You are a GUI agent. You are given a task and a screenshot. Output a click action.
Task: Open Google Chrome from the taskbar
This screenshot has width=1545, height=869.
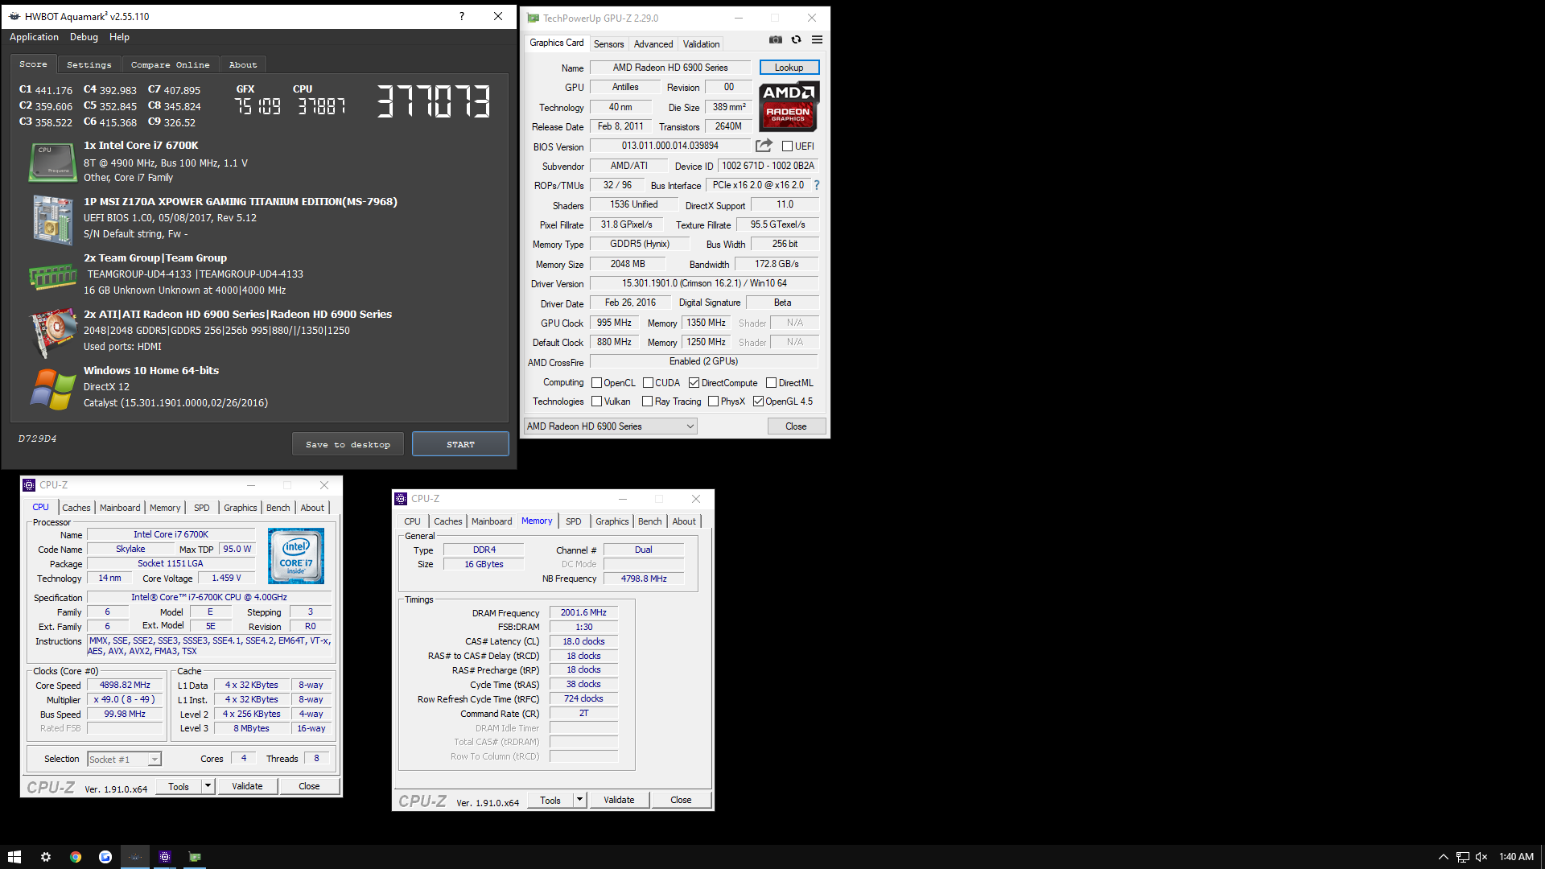point(76,857)
